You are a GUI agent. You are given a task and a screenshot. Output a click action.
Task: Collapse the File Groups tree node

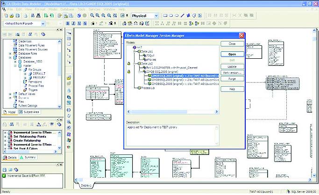coord(20,70)
